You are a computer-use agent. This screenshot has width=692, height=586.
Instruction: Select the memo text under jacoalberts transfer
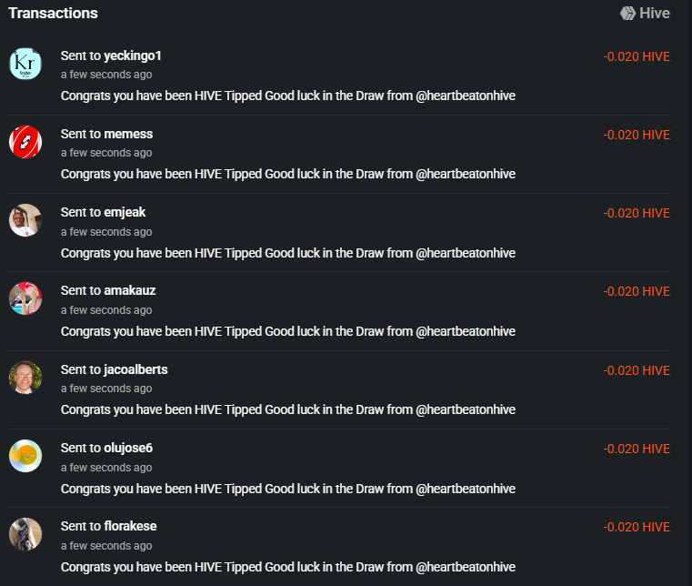(288, 409)
